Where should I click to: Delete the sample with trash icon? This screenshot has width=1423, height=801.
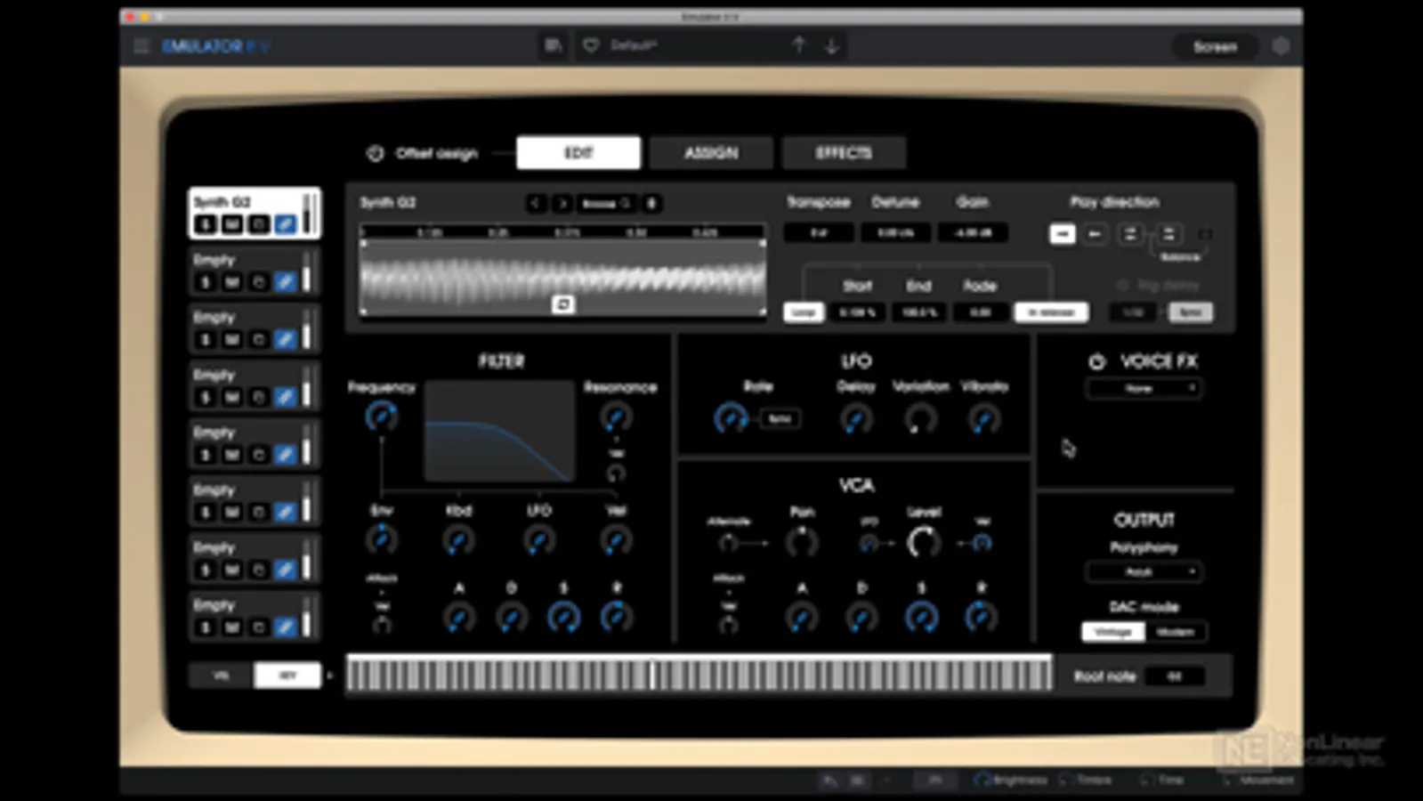651,204
